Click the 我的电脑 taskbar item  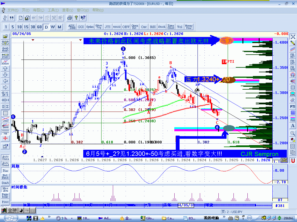pyautogui.click(x=211, y=218)
